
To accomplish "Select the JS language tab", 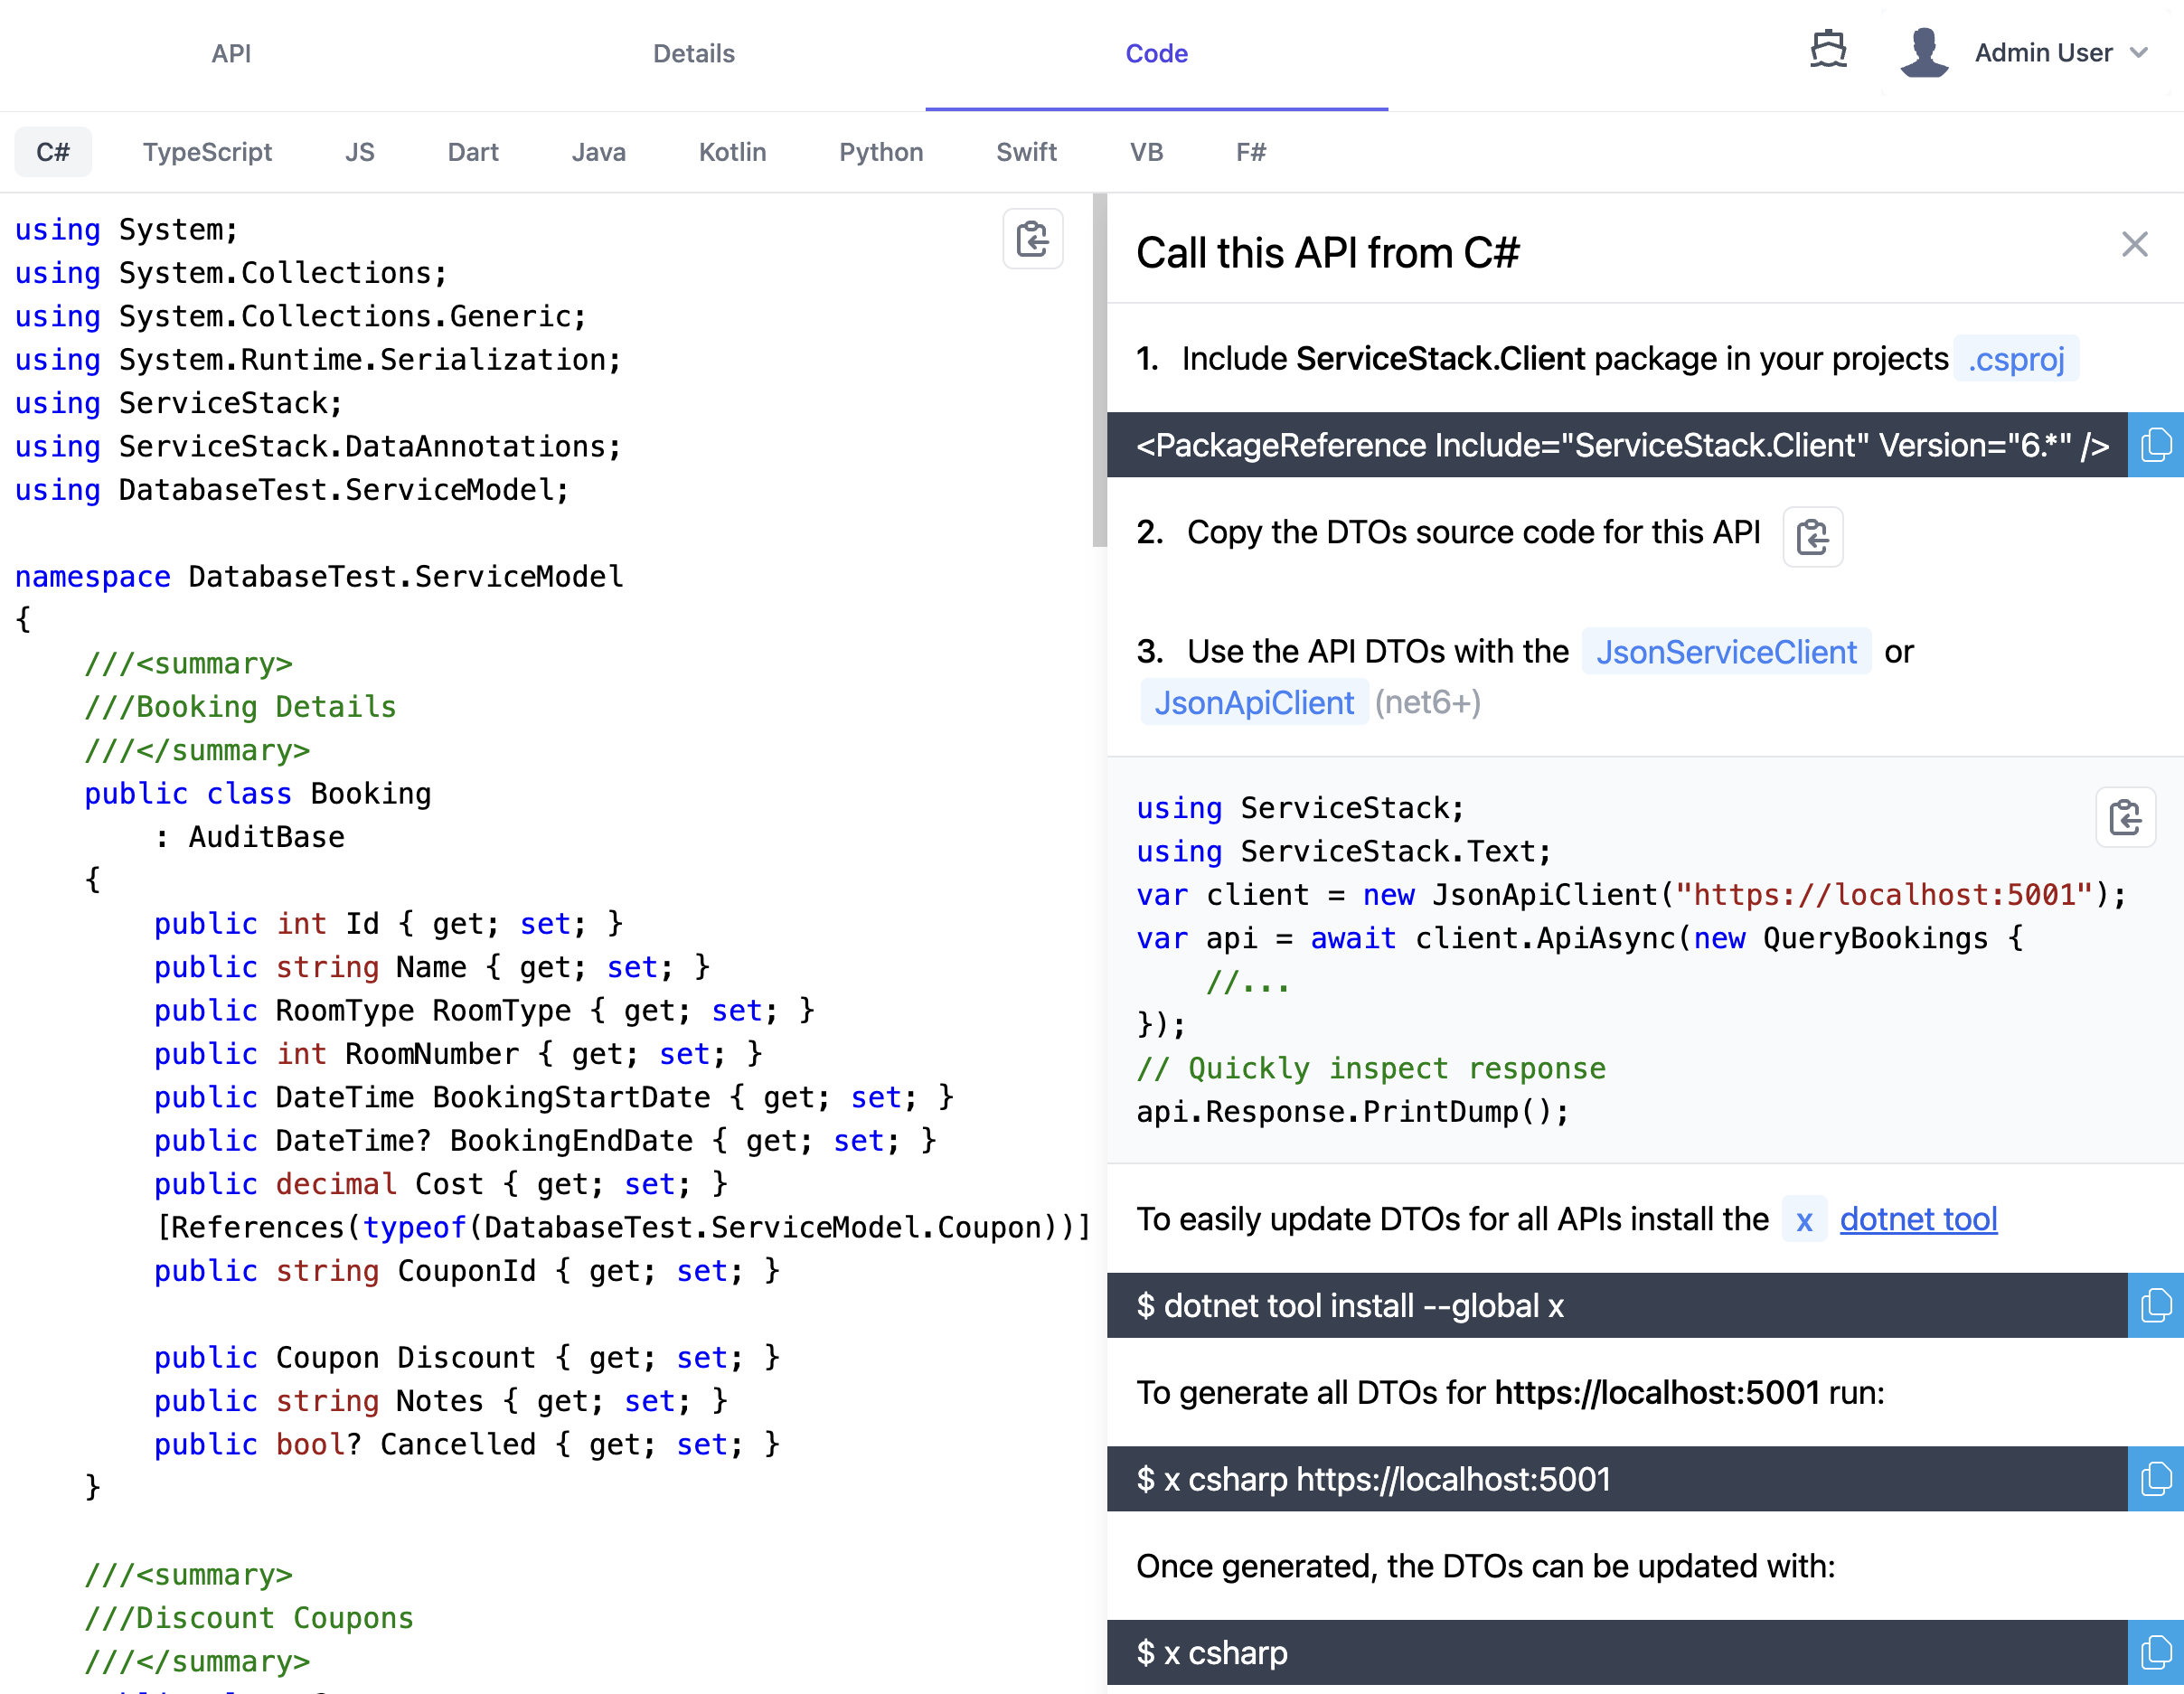I will point(359,152).
